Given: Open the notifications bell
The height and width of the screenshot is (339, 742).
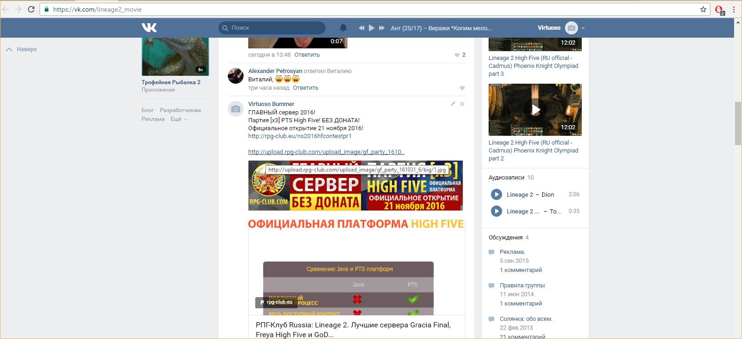Looking at the screenshot, I should [x=343, y=28].
